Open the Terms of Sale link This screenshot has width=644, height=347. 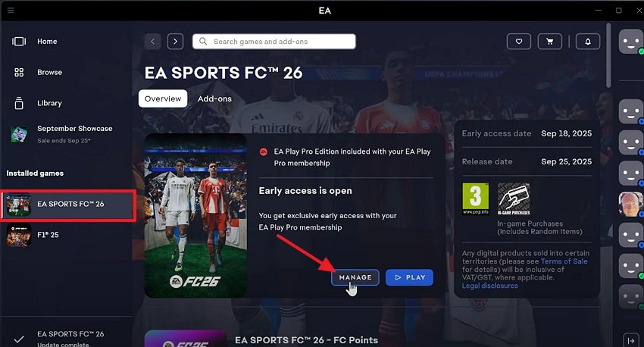click(x=564, y=261)
